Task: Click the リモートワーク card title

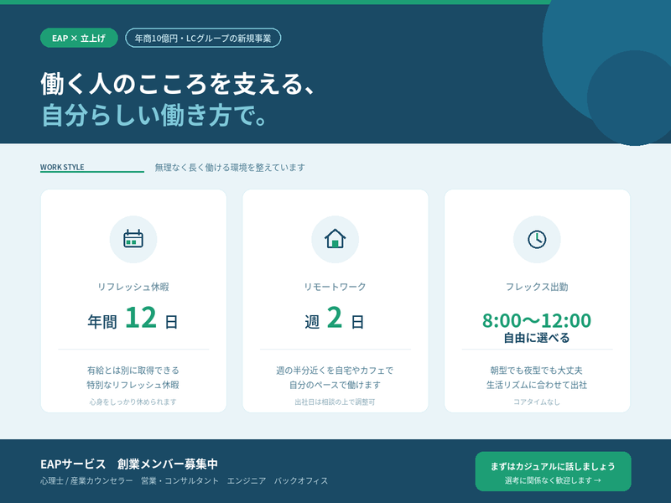Action: click(335, 287)
